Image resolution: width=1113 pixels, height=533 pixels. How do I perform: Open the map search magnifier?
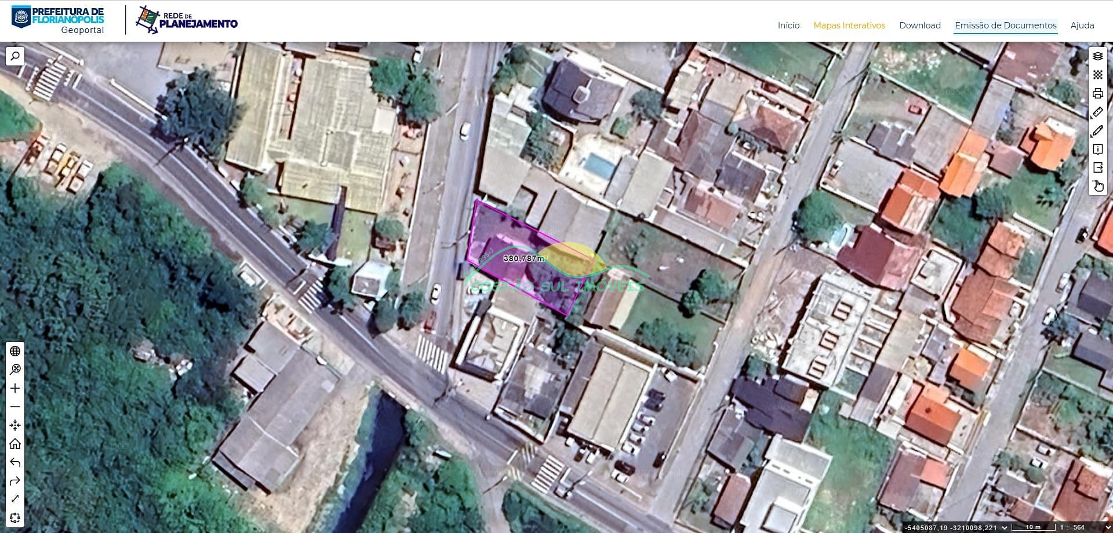tap(15, 56)
